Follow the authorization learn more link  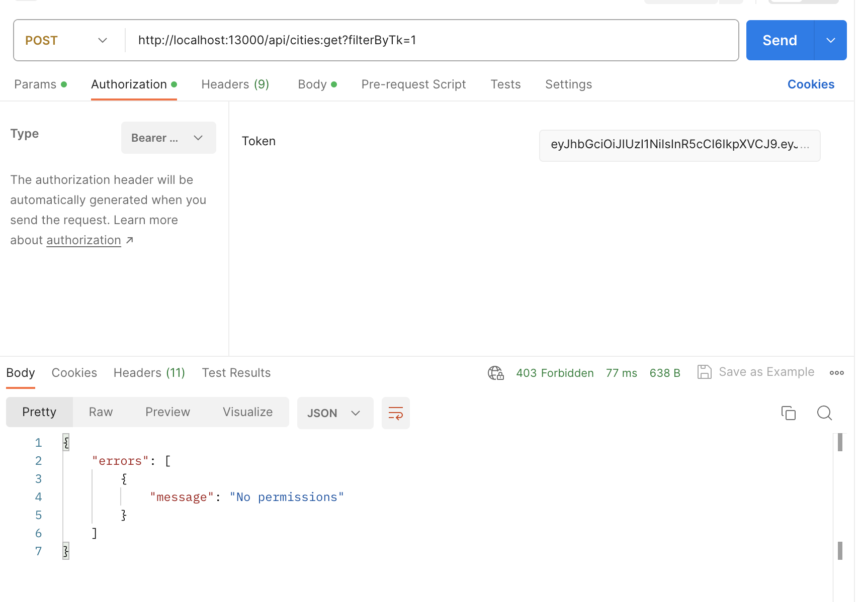click(83, 240)
